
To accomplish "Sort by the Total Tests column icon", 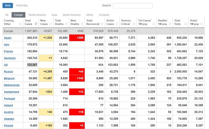I will pos(186,24).
